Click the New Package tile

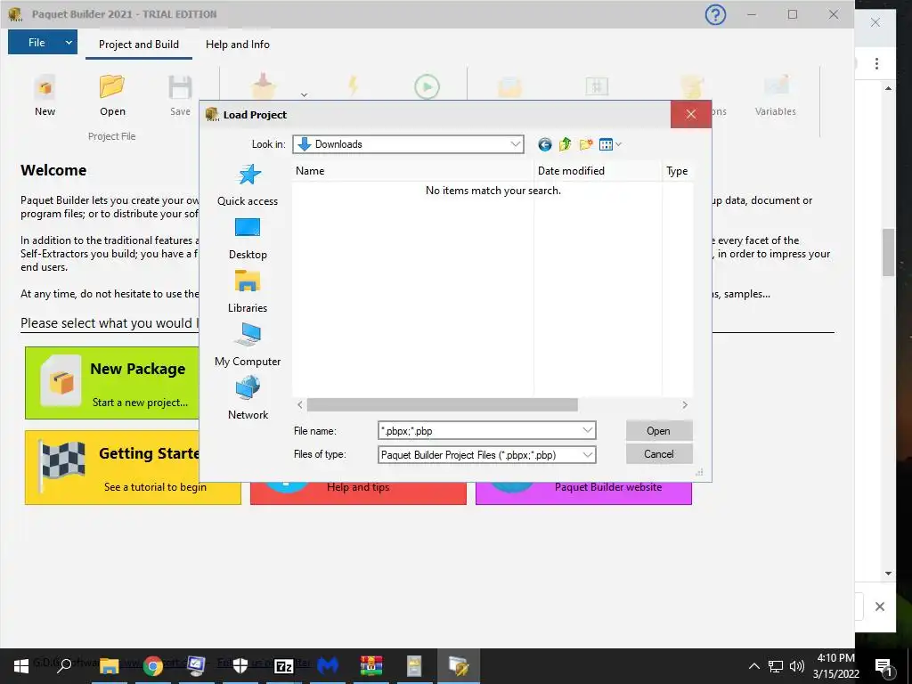tap(111, 383)
